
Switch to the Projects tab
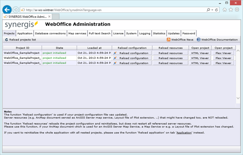click(x=9, y=33)
